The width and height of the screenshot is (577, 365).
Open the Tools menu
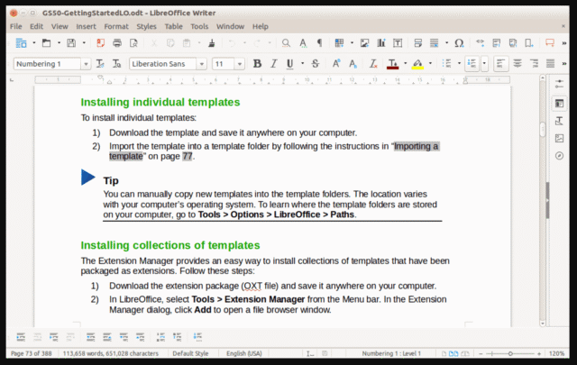tap(199, 26)
